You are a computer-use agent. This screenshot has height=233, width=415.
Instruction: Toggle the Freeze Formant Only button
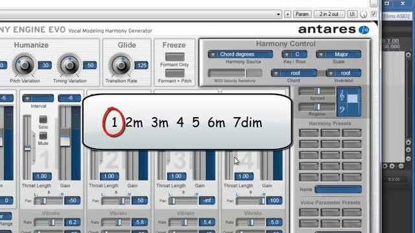click(x=174, y=56)
